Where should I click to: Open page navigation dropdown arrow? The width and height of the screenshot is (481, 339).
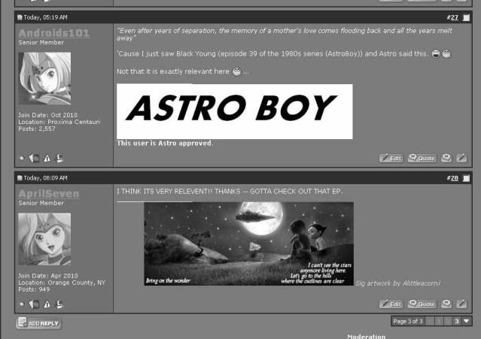[x=467, y=321]
